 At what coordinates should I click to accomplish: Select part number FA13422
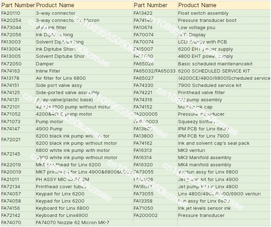tap(143, 13)
